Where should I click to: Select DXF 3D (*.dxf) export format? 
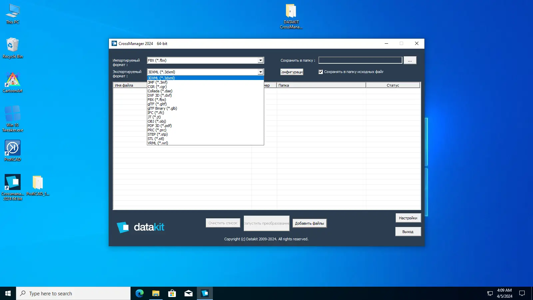tap(205, 95)
